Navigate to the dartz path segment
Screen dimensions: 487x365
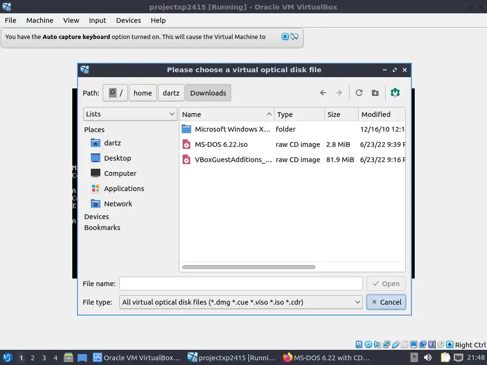(x=171, y=93)
